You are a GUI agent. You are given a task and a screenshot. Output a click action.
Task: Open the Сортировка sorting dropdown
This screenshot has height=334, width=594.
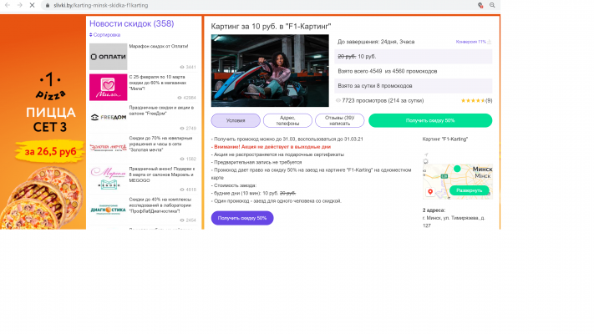[x=105, y=35]
